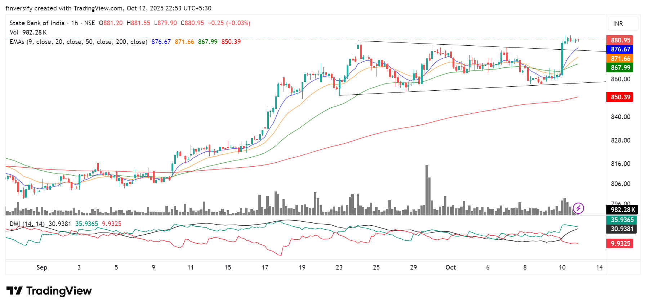Click the red 850.39 price axis tag
Image resolution: width=646 pixels, height=307 pixels.
point(620,97)
